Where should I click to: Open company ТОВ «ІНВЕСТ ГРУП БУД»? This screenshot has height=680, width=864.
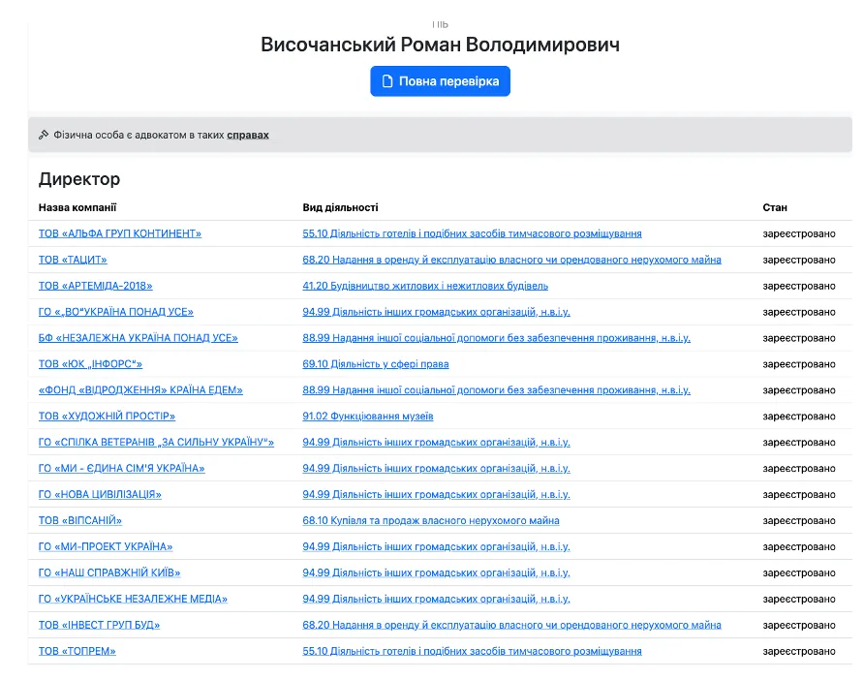tap(99, 625)
